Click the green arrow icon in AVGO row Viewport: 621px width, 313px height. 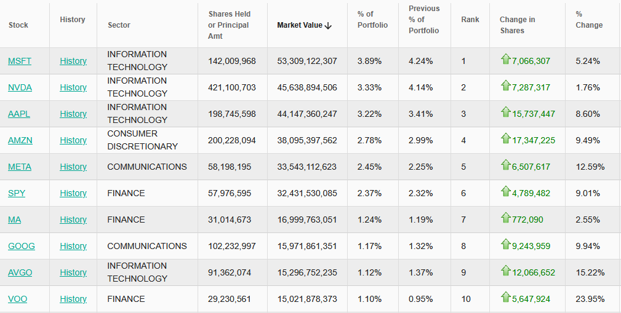(x=505, y=271)
